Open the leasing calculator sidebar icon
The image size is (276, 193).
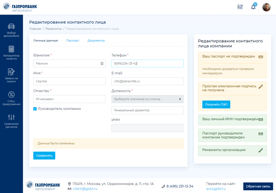pyautogui.click(x=11, y=49)
